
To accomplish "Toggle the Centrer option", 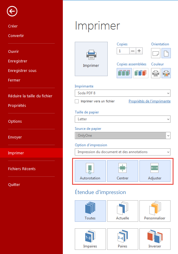I will click(122, 171).
